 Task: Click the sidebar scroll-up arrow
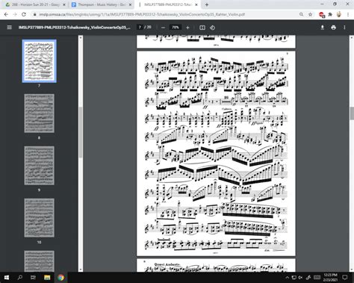coord(81,37)
